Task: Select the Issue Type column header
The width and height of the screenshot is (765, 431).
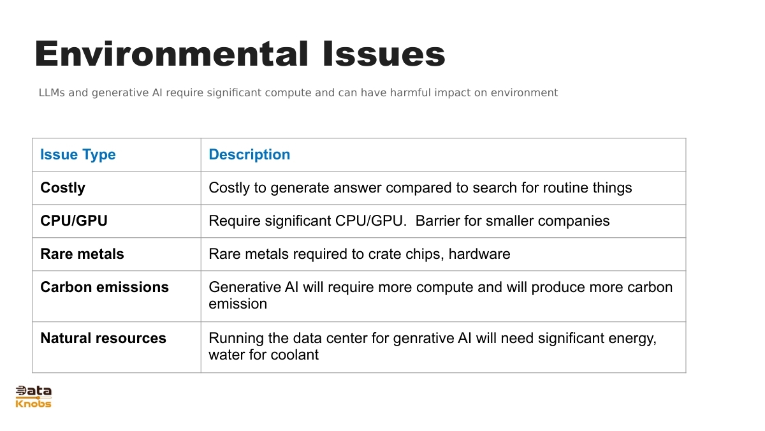Action: [78, 155]
